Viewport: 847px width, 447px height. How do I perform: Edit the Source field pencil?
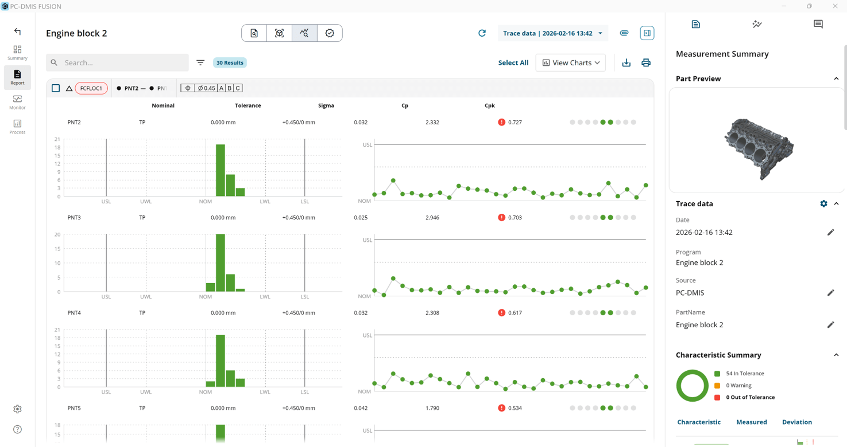[830, 292]
